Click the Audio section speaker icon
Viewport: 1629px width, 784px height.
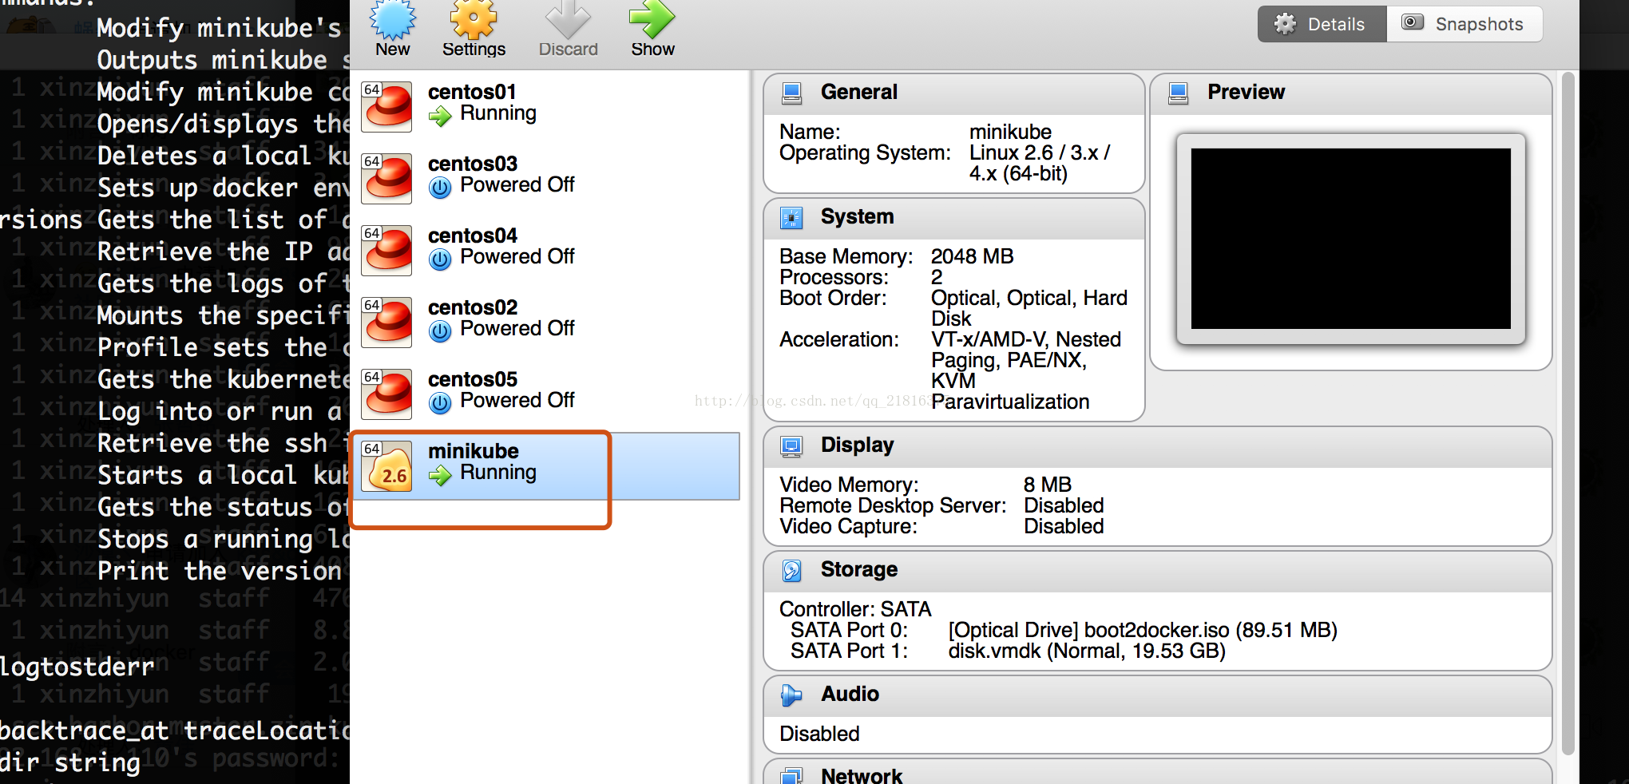(x=791, y=695)
